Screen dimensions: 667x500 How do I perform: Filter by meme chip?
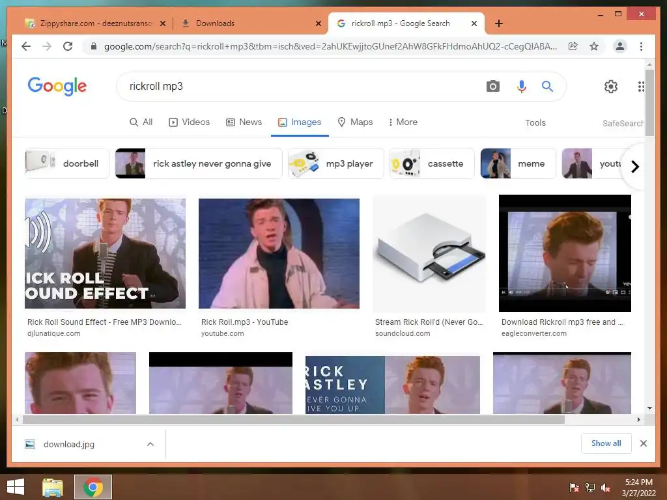tap(518, 163)
